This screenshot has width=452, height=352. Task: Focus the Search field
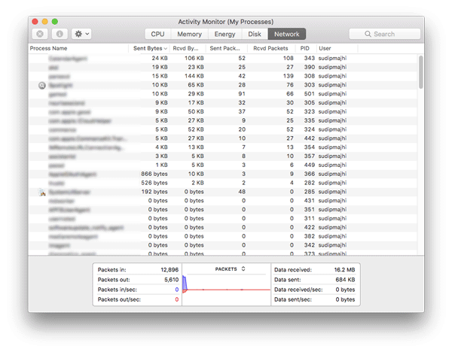[384, 34]
